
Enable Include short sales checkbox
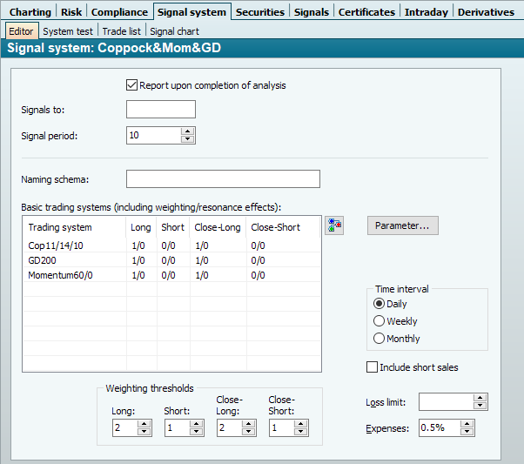pos(373,367)
